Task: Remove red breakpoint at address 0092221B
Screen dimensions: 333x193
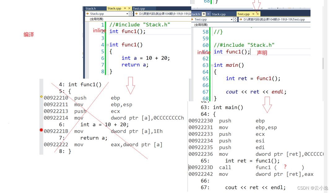Action: (41, 130)
